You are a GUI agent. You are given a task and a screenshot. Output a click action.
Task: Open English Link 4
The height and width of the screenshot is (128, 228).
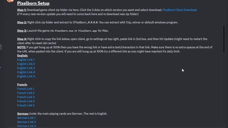click(26, 72)
